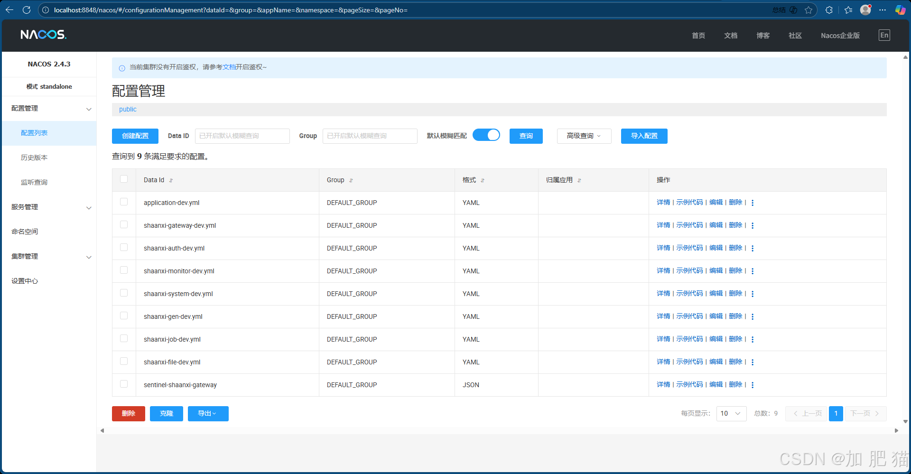Viewport: 911px width, 474px height.
Task: Open the page size dropdown showing 10
Action: 731,414
